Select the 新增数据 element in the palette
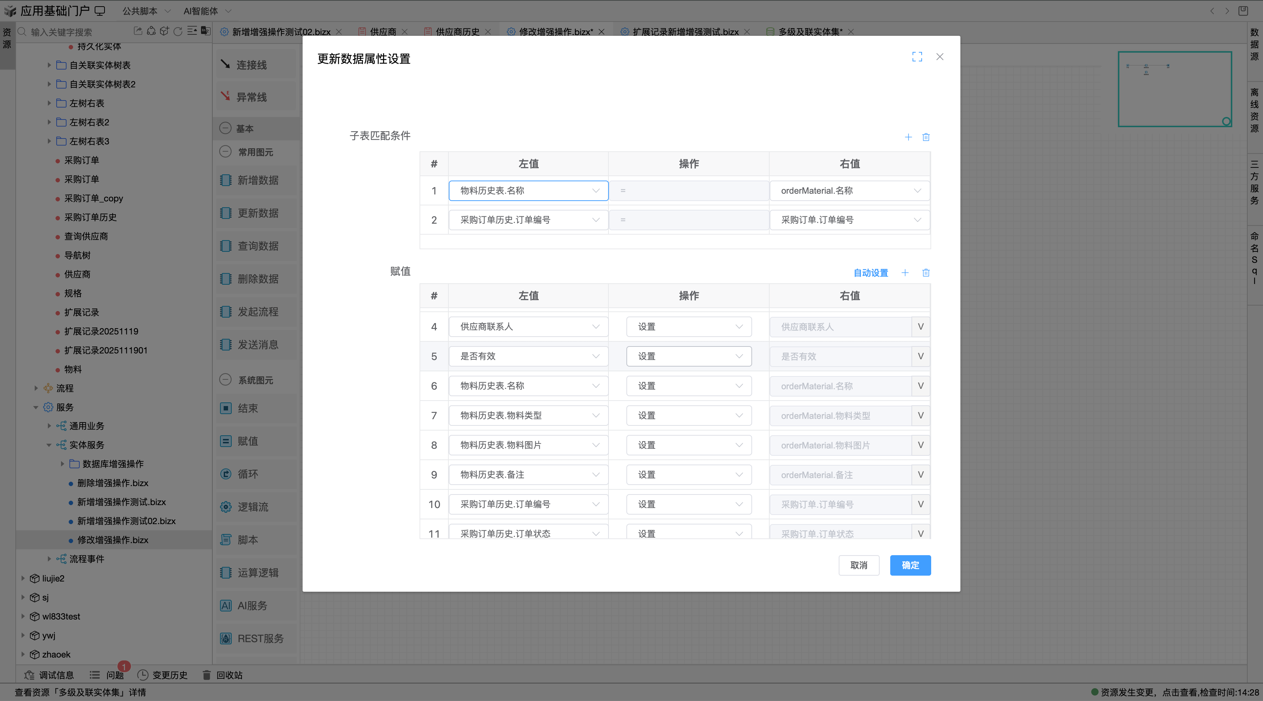 (257, 180)
